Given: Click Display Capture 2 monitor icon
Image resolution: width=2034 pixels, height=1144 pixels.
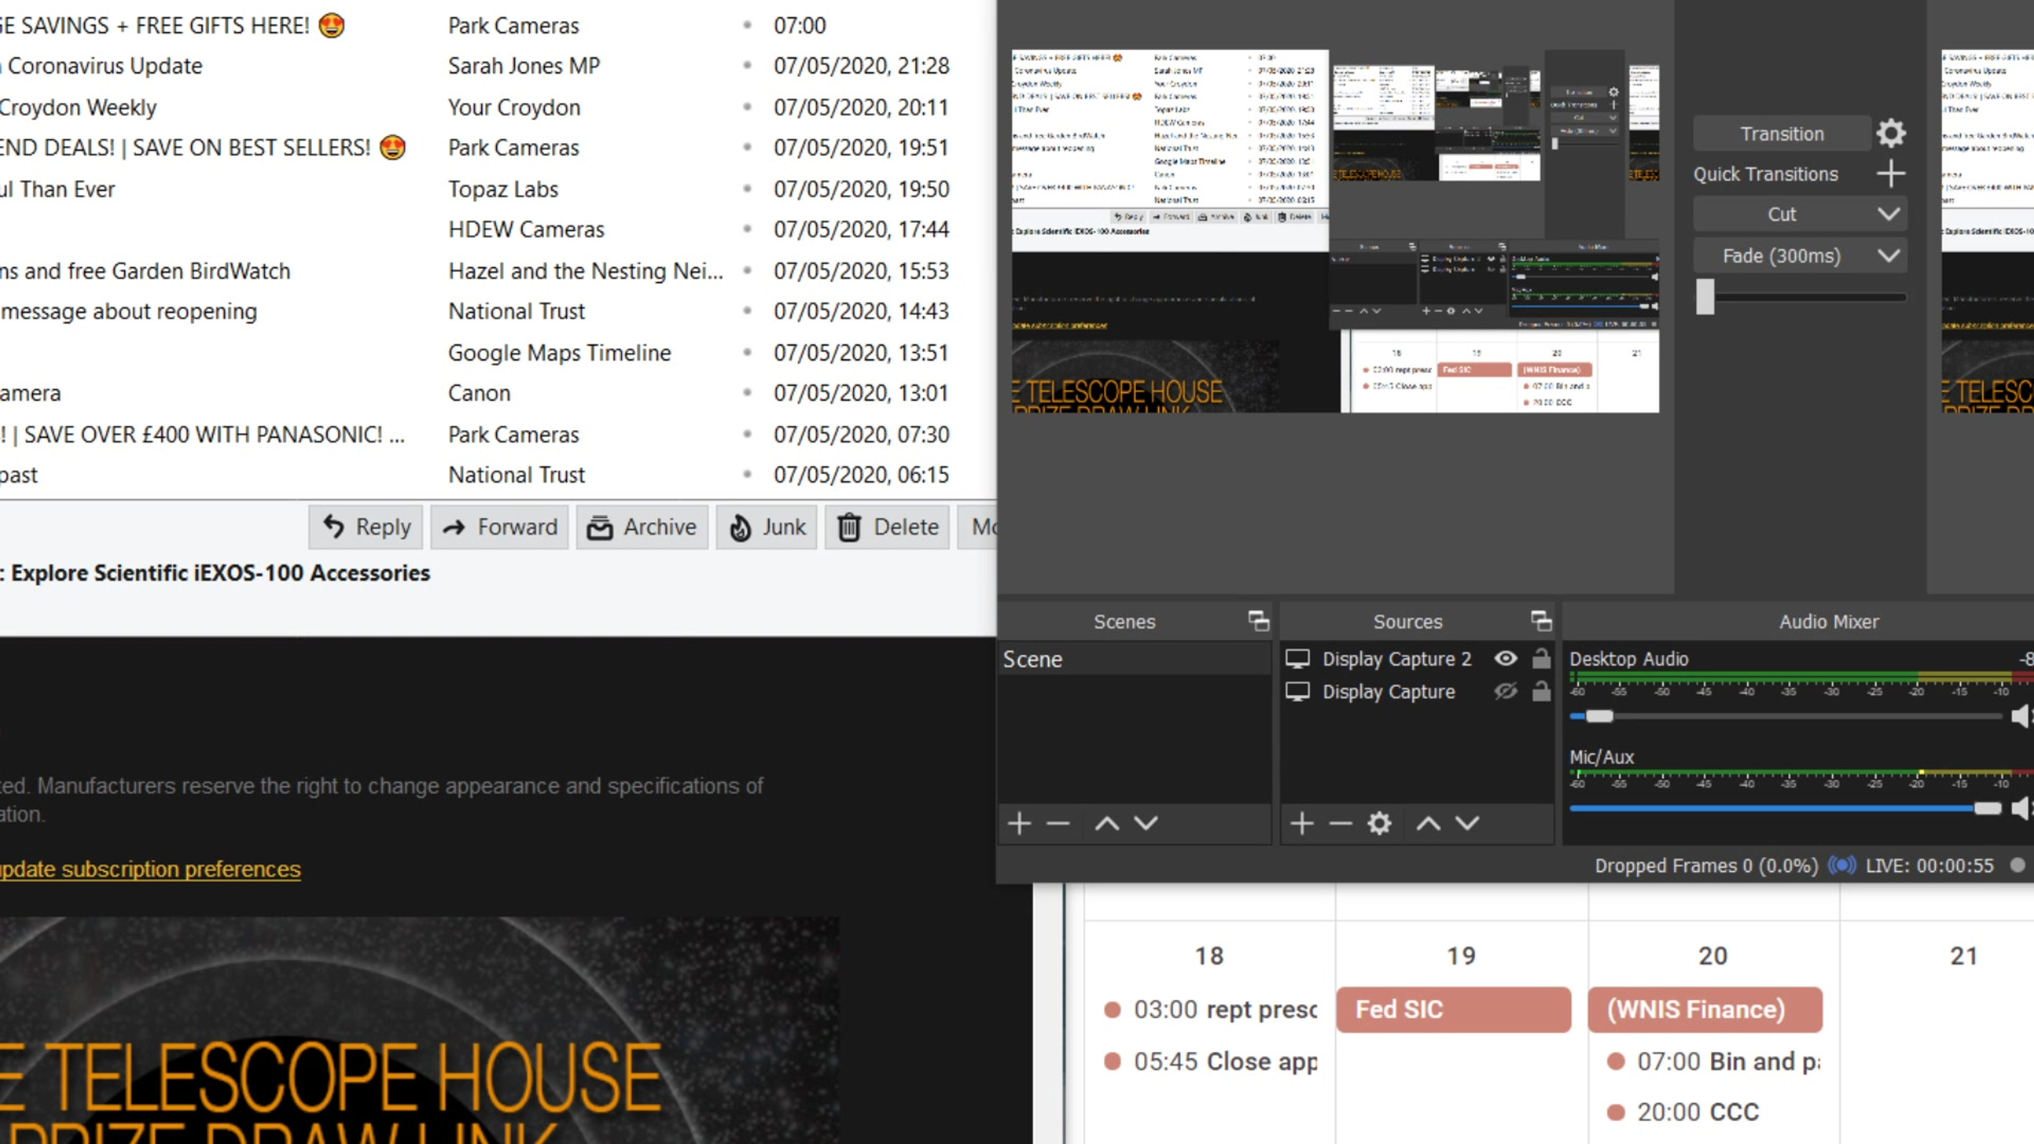Looking at the screenshot, I should (1297, 658).
